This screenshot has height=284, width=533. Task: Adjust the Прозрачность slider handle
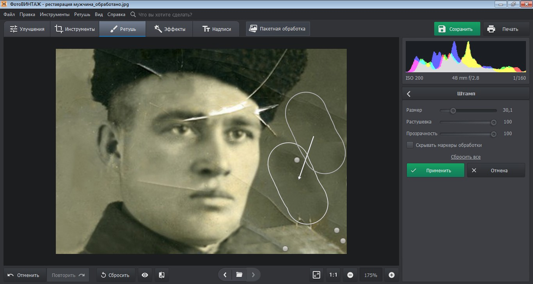point(493,134)
